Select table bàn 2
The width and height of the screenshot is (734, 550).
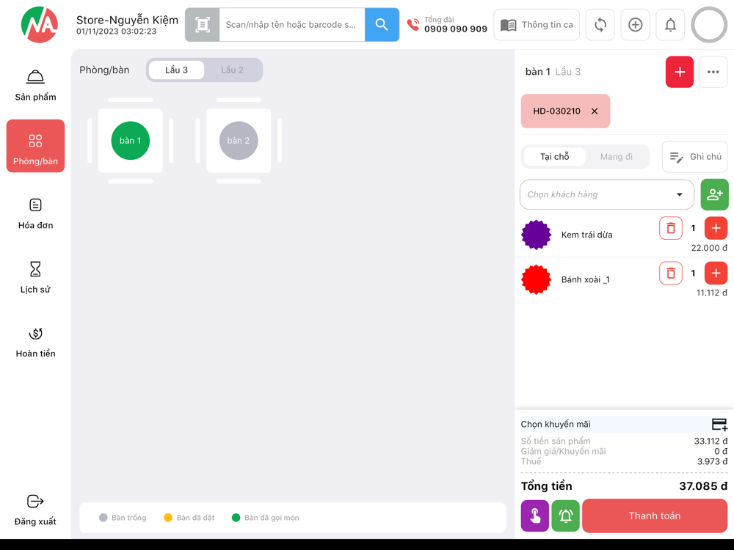239,141
